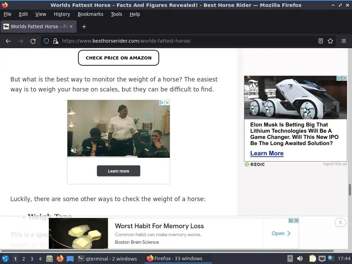Reload the current page
The height and width of the screenshot is (264, 352).
click(x=33, y=41)
